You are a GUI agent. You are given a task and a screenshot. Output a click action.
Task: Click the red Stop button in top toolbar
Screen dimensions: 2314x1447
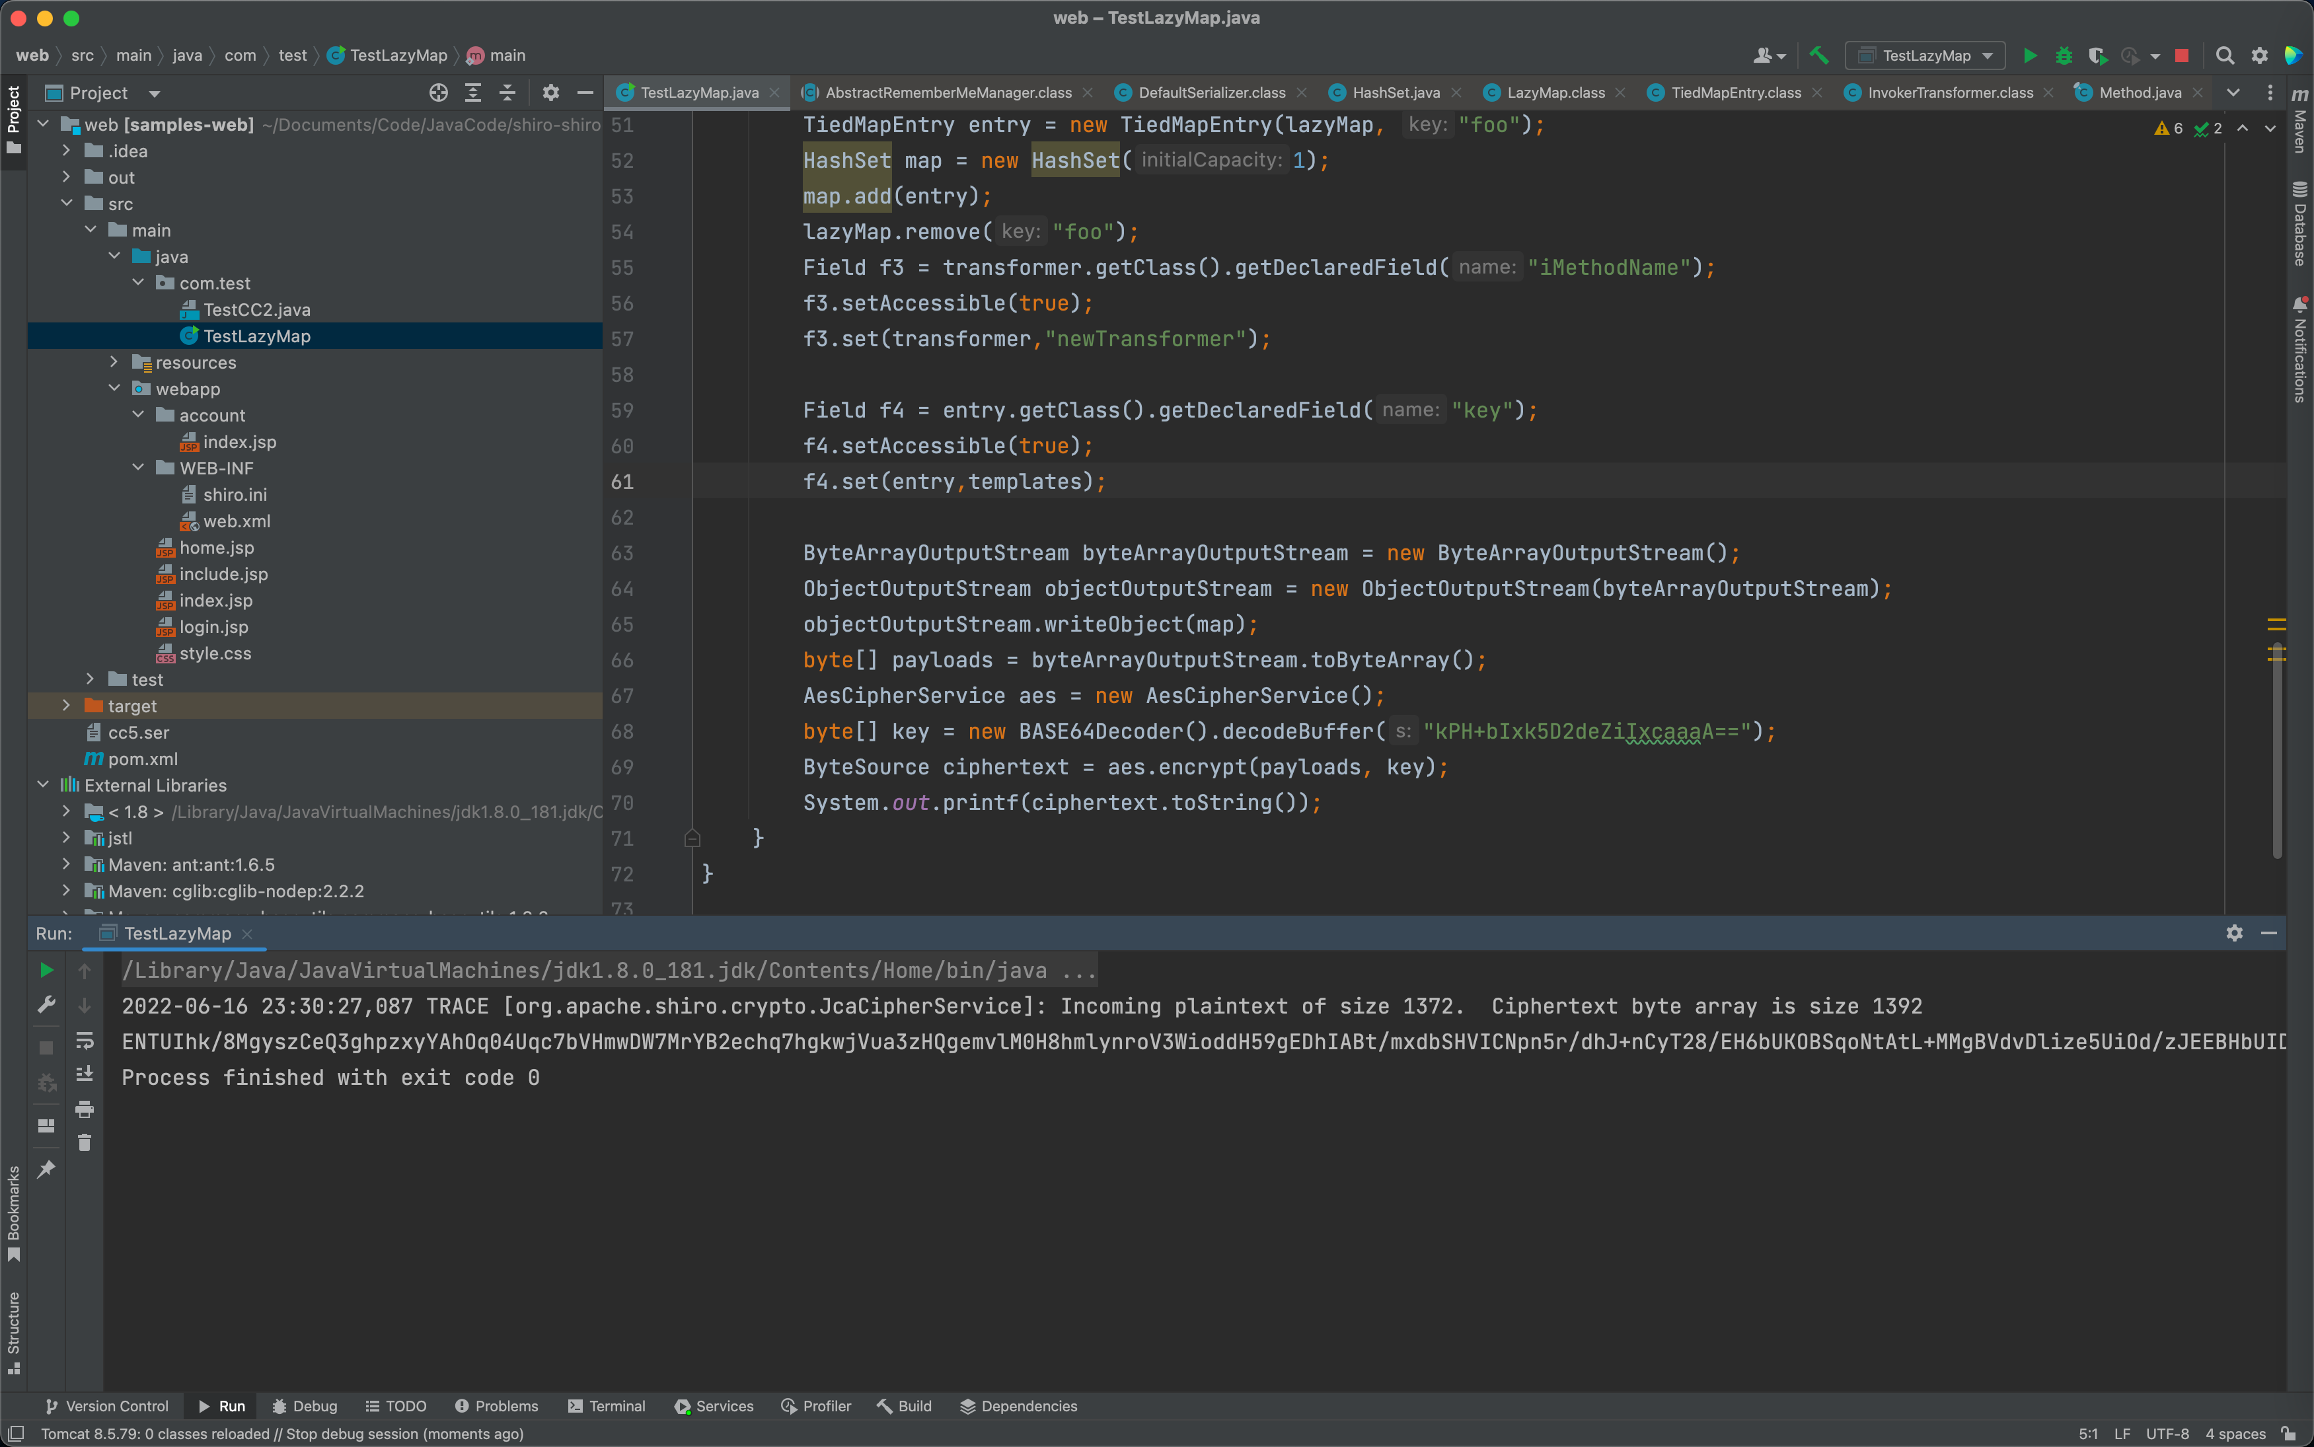click(2182, 56)
